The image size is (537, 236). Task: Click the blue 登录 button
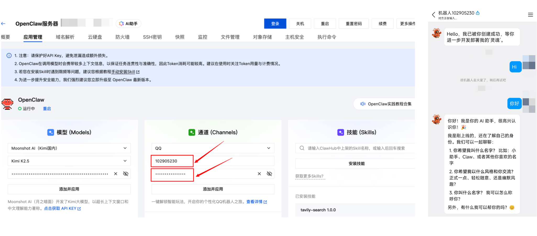pos(275,24)
